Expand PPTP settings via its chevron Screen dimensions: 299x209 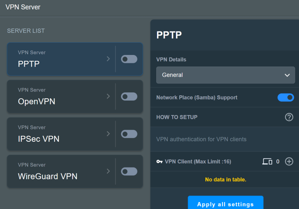[x=108, y=59]
